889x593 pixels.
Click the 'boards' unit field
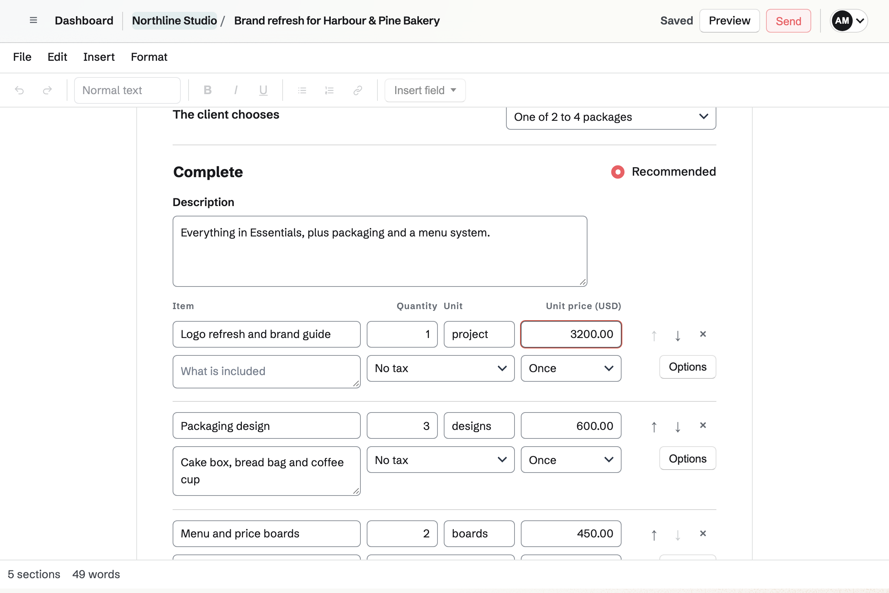[x=479, y=534]
